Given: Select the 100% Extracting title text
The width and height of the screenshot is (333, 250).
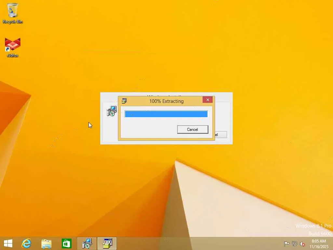Looking at the screenshot, I should 166,101.
